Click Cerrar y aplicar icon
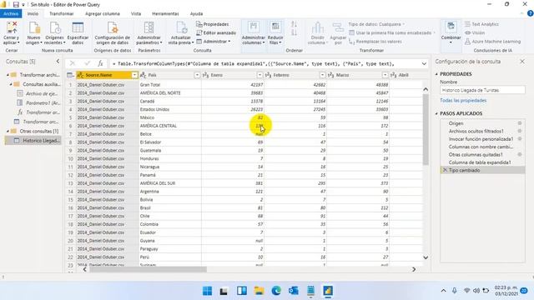This screenshot has width=534, height=300. pos(12,27)
